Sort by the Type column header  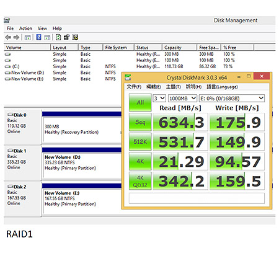[x=91, y=47]
